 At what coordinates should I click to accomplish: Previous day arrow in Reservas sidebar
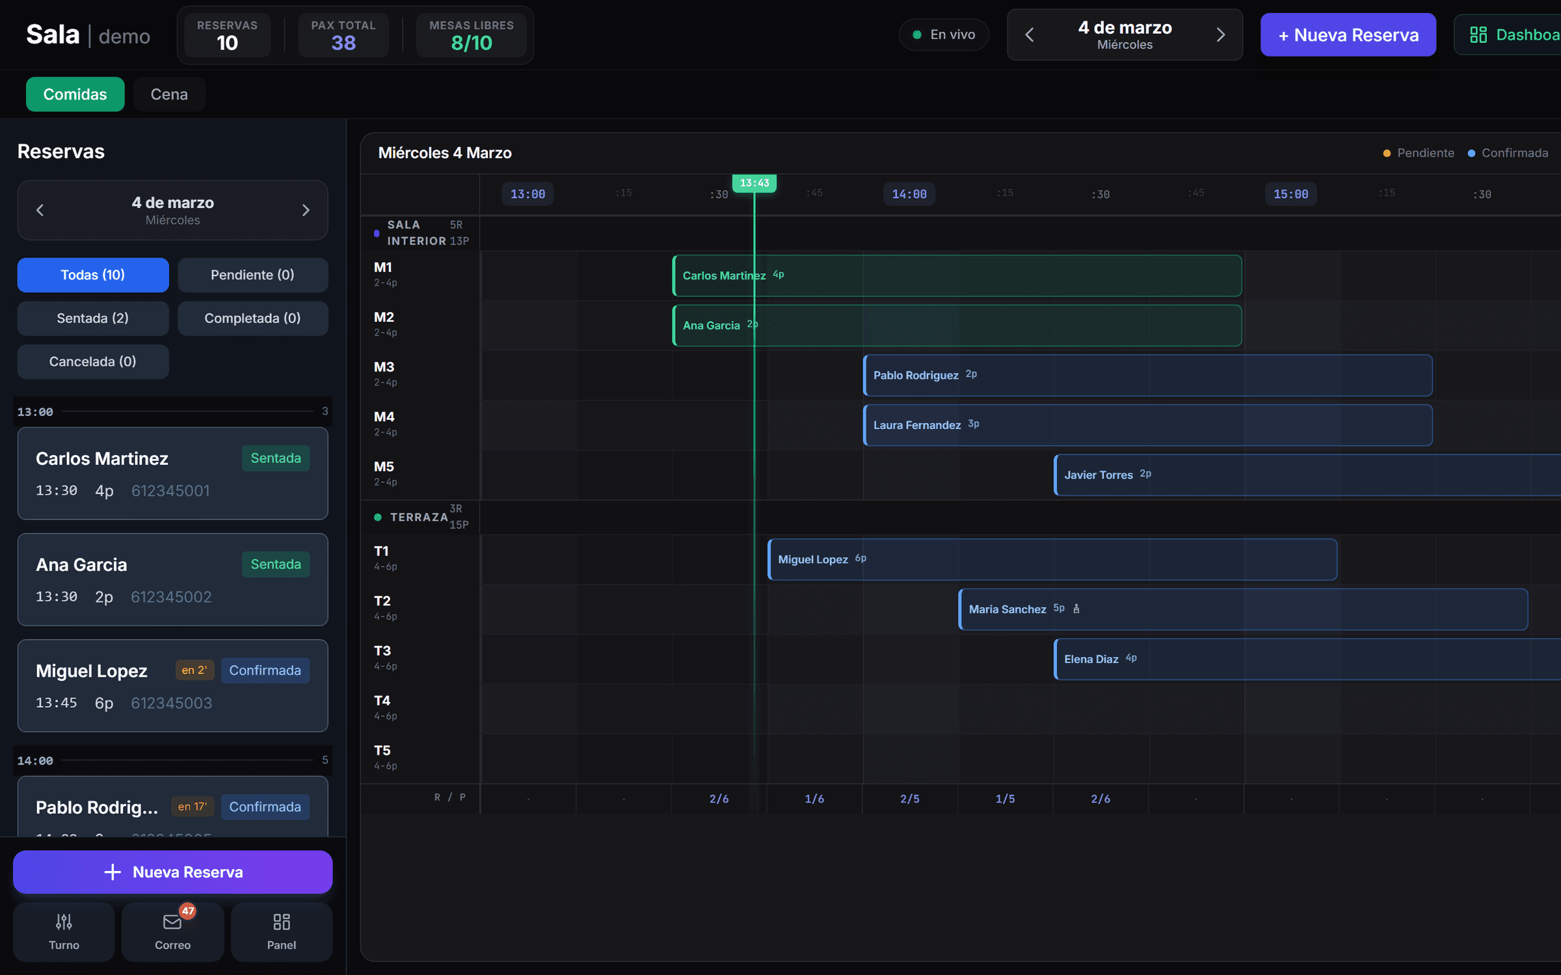(x=40, y=210)
